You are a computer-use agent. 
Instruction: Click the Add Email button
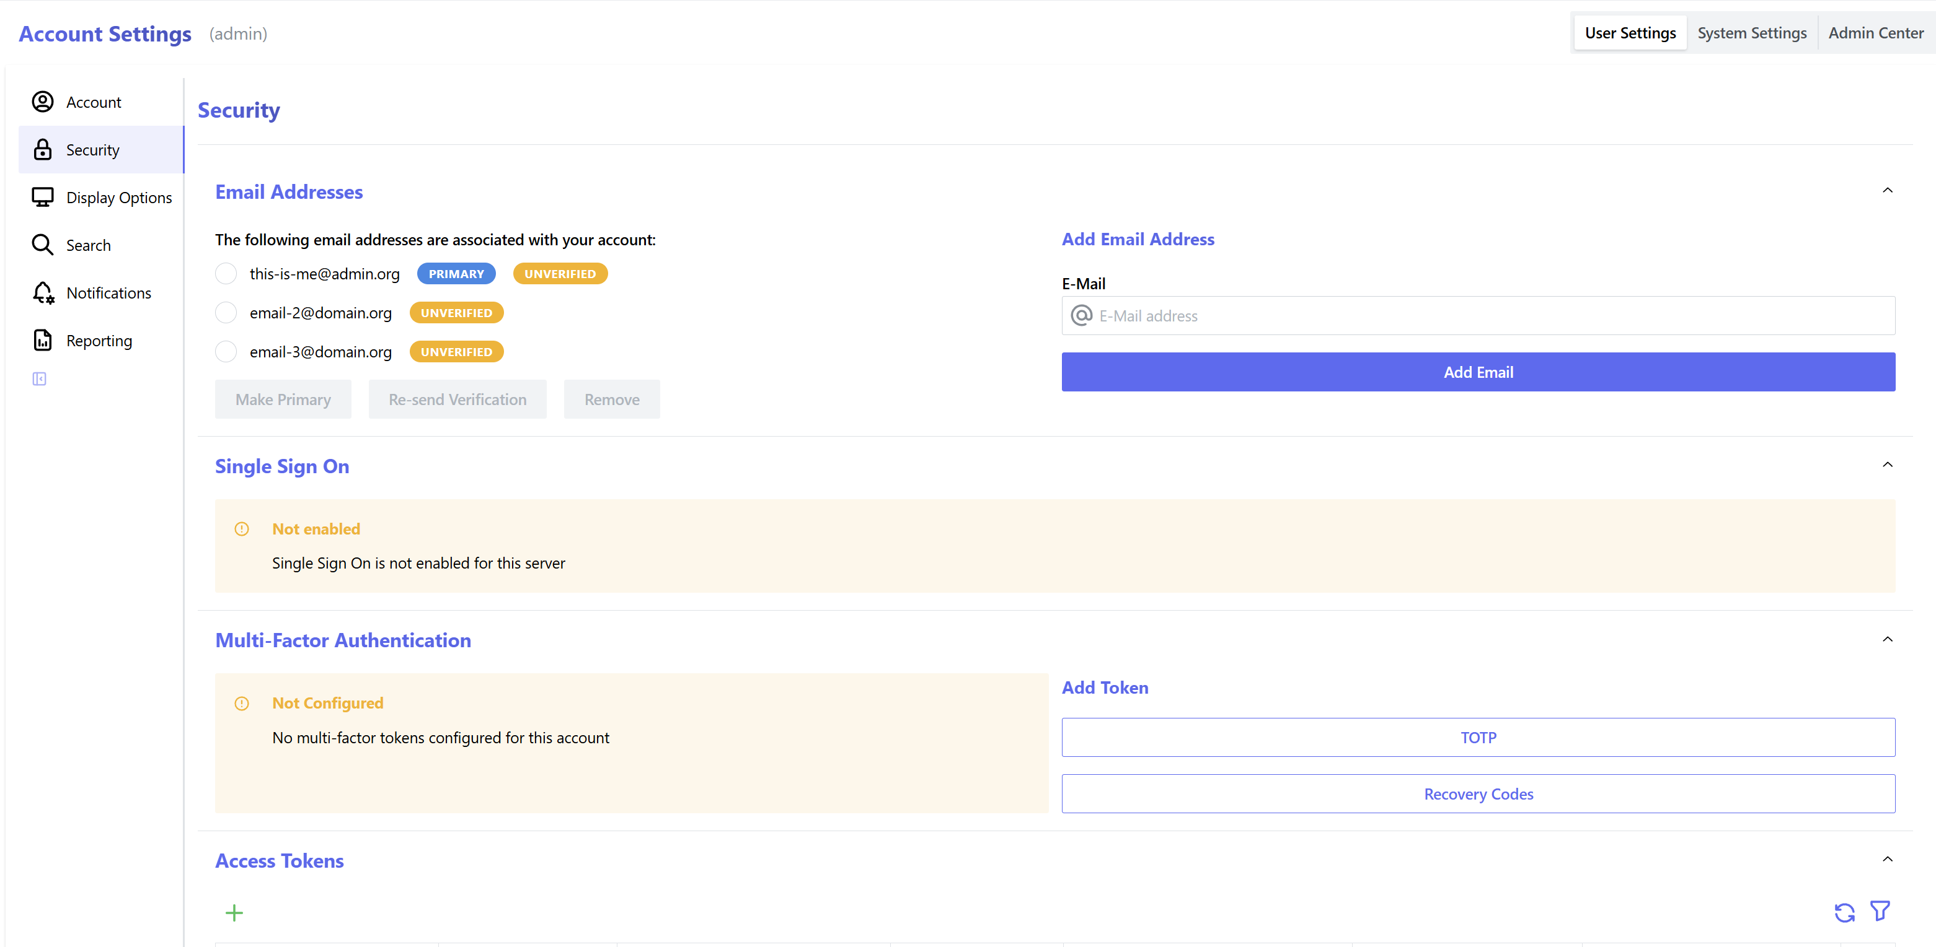(x=1477, y=372)
